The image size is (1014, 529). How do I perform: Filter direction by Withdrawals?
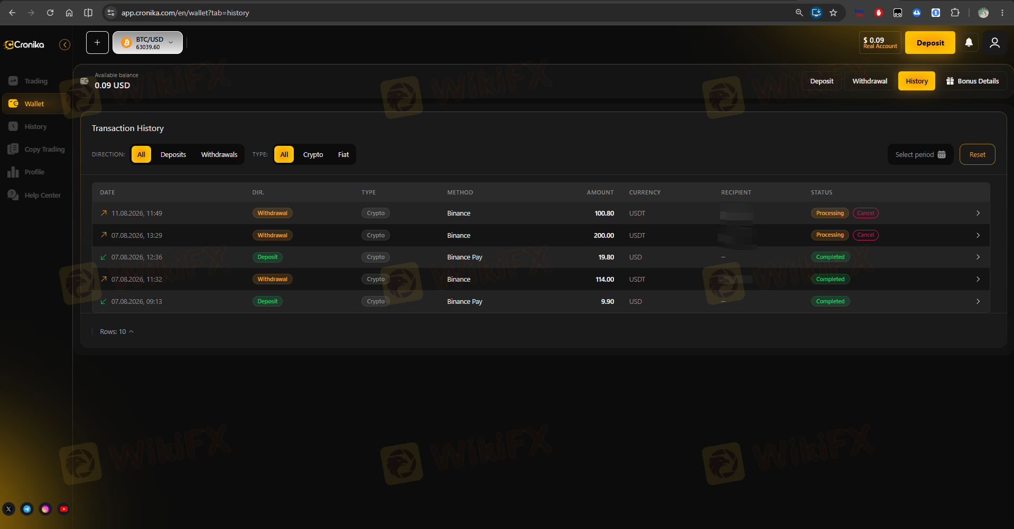[x=219, y=154]
